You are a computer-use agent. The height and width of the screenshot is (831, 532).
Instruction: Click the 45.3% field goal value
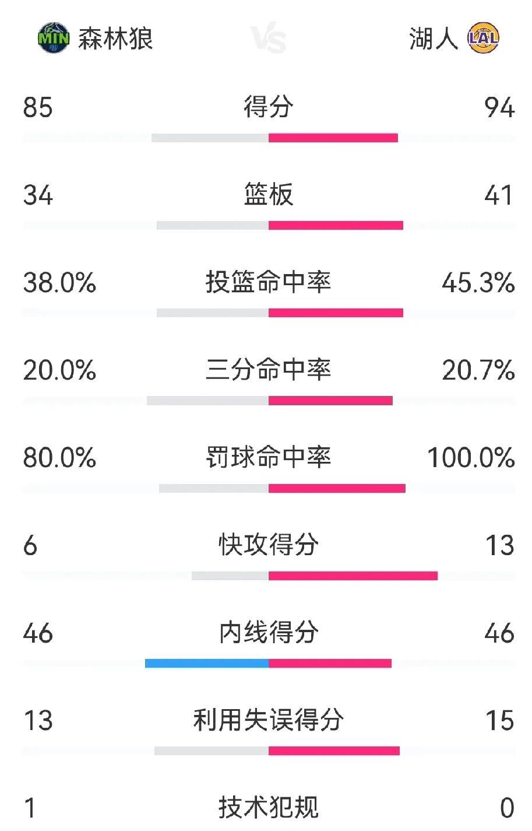[x=478, y=283]
